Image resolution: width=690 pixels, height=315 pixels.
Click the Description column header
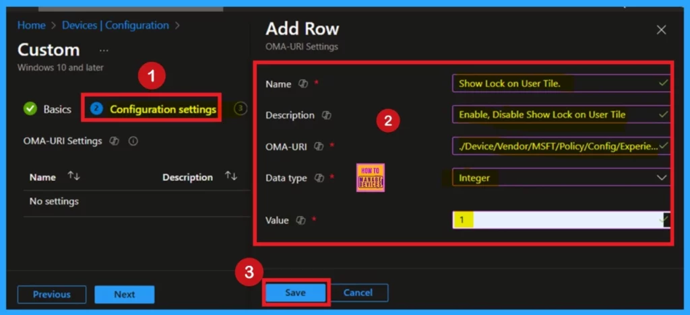click(187, 178)
